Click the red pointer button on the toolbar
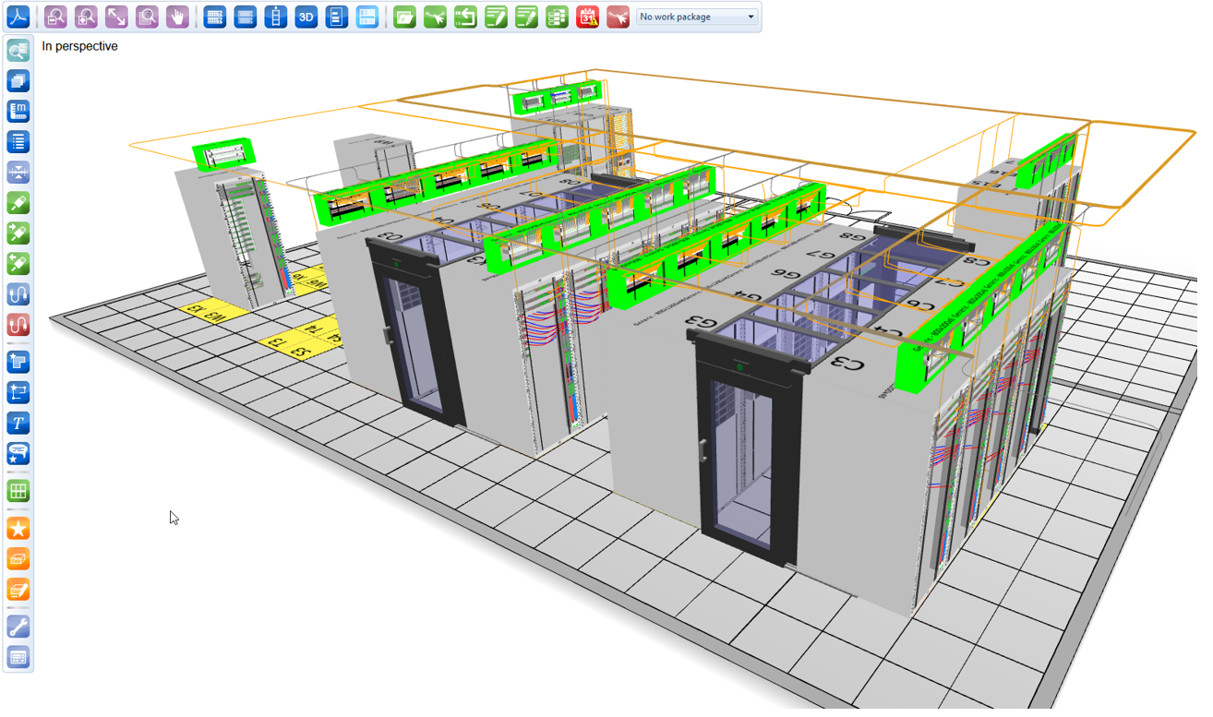 tap(618, 16)
